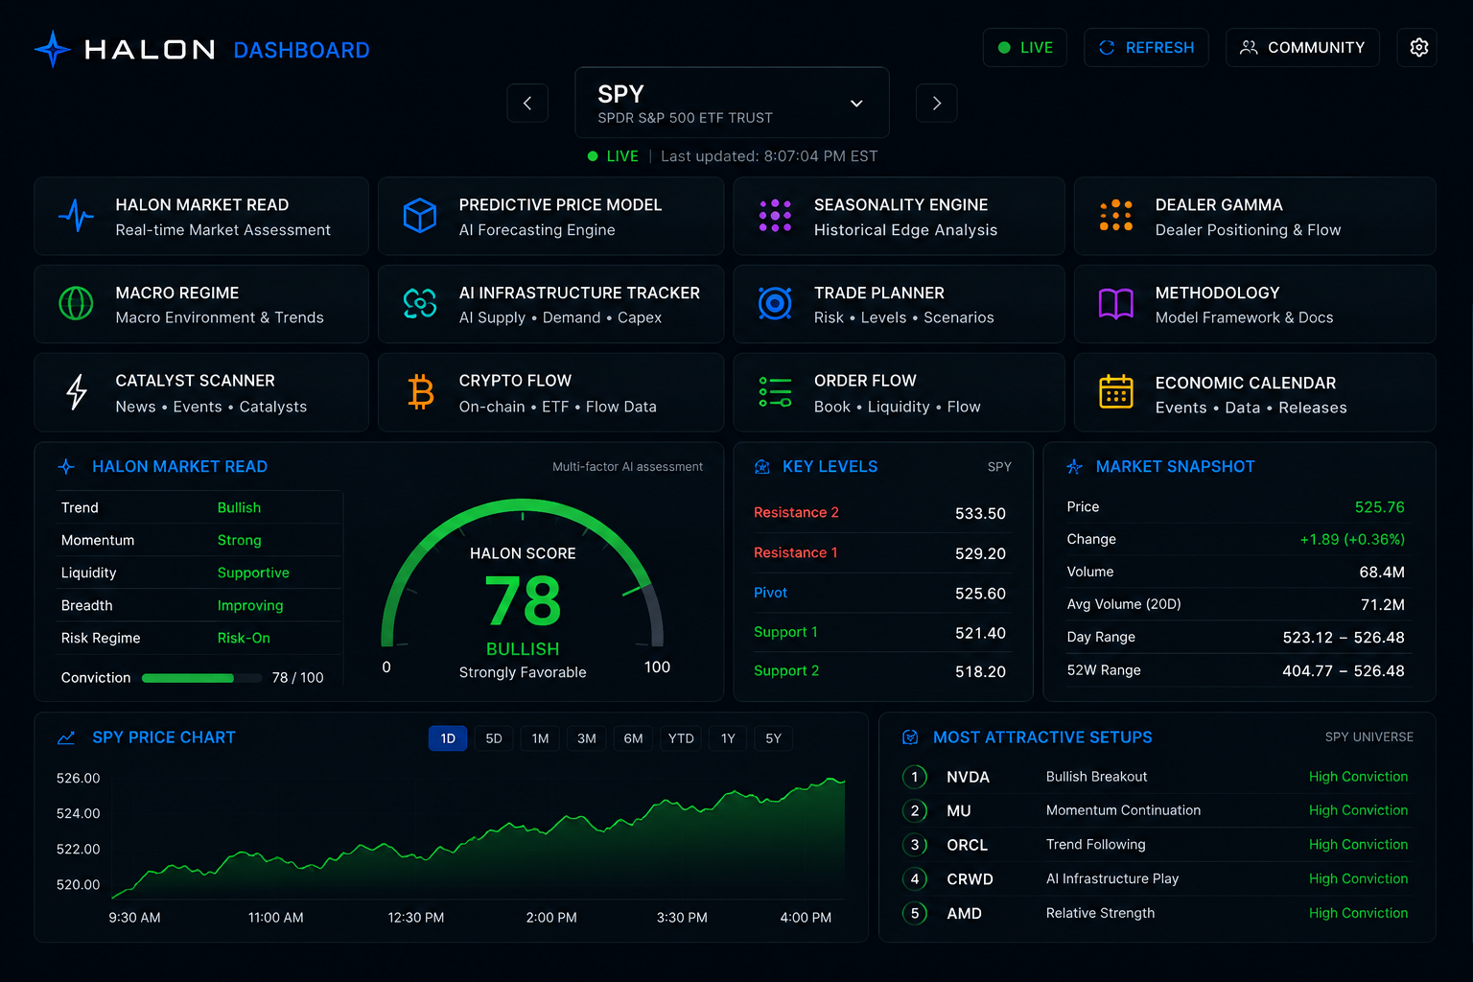
Task: Click the CRWD AI Infrastructure Play row
Action: tap(1157, 878)
